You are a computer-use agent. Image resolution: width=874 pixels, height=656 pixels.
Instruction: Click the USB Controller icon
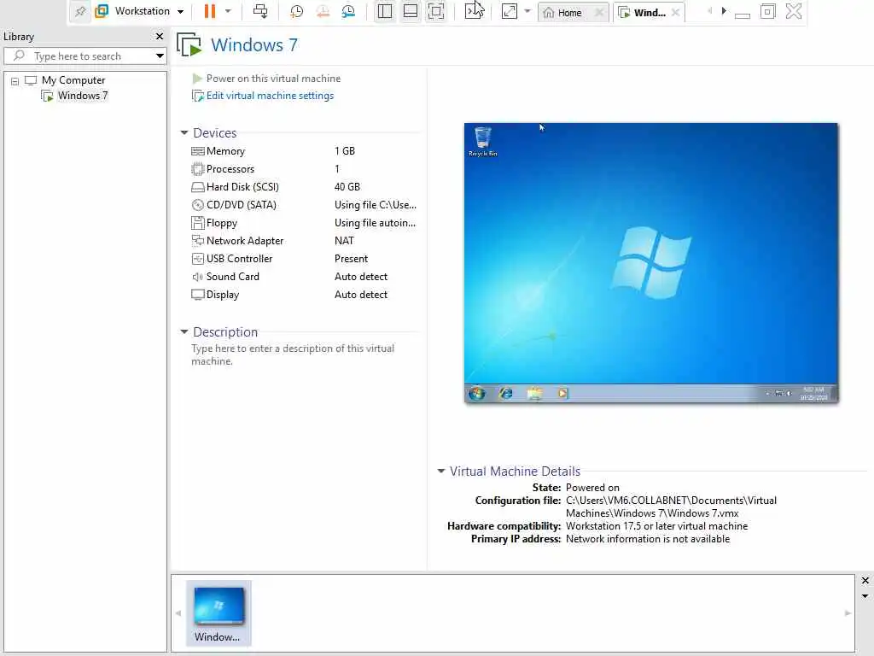pyautogui.click(x=198, y=258)
